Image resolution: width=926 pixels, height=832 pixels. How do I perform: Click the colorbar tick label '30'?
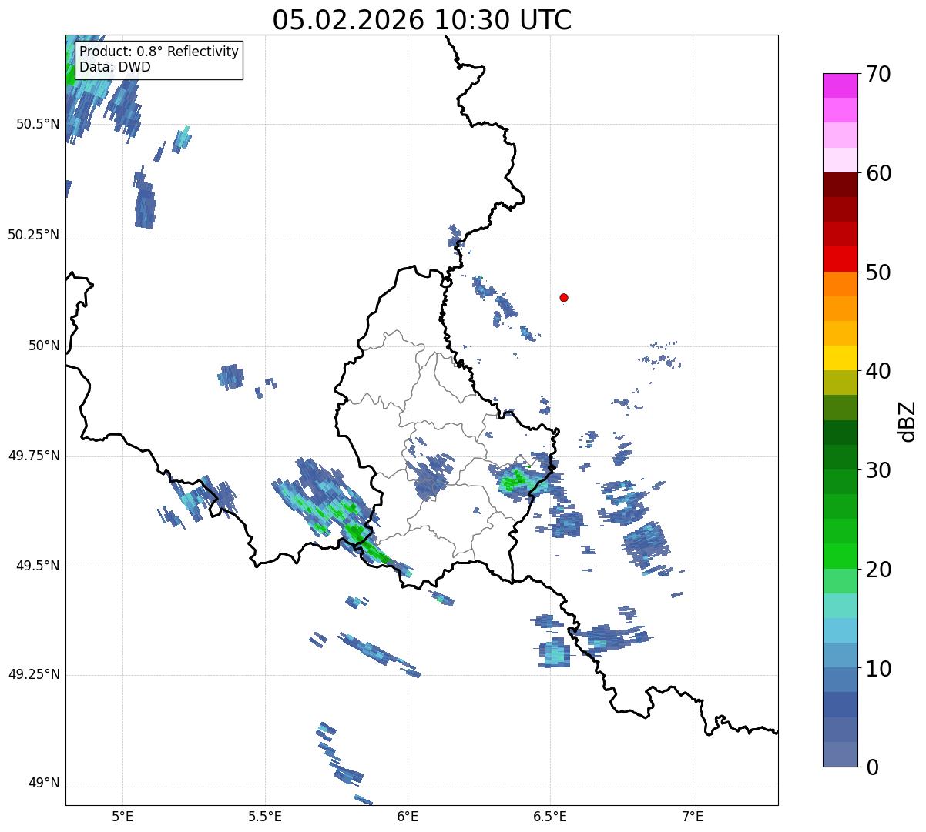pyautogui.click(x=878, y=470)
